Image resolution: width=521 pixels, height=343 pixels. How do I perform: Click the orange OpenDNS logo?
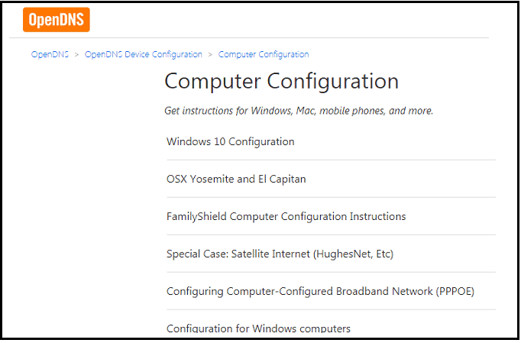[56, 19]
